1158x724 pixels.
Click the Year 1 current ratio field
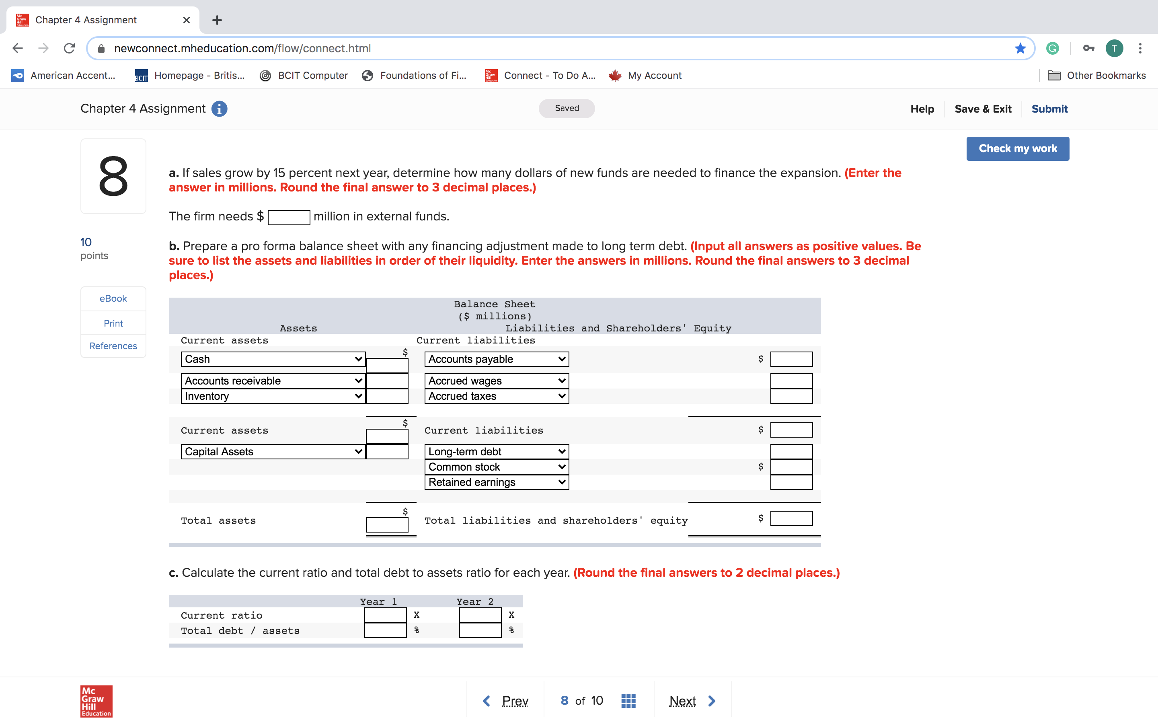(x=385, y=615)
